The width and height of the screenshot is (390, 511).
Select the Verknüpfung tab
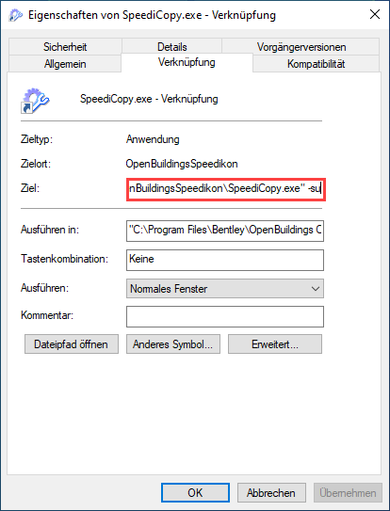point(187,62)
